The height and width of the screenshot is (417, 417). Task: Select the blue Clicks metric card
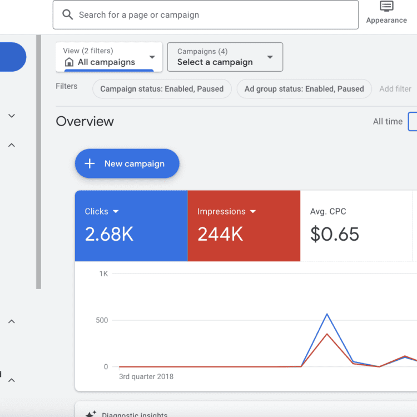point(131,226)
